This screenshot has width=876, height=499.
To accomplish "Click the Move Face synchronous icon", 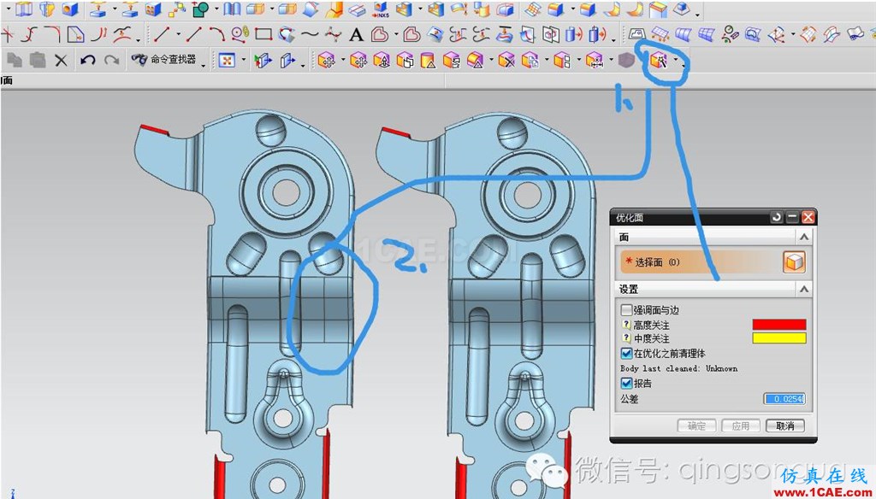I will click(x=326, y=60).
